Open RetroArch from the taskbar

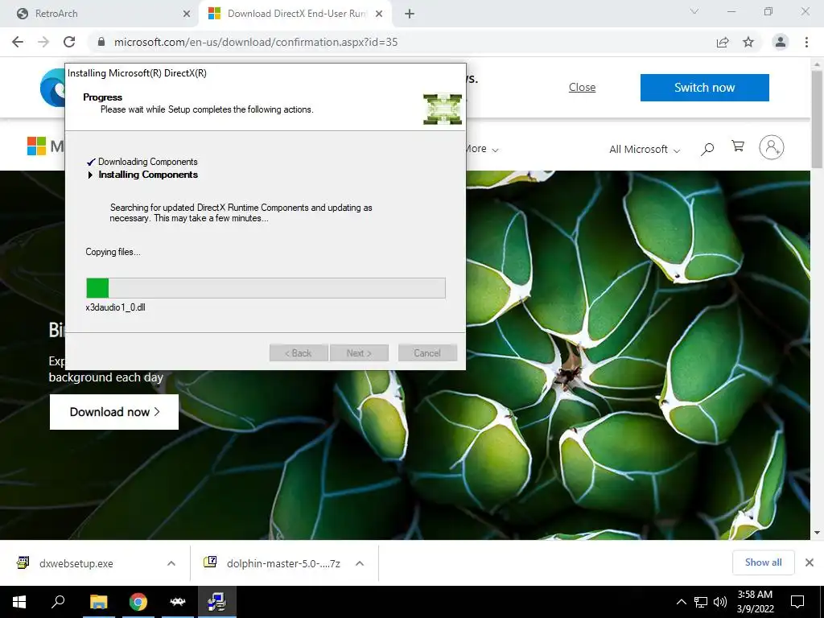(178, 602)
